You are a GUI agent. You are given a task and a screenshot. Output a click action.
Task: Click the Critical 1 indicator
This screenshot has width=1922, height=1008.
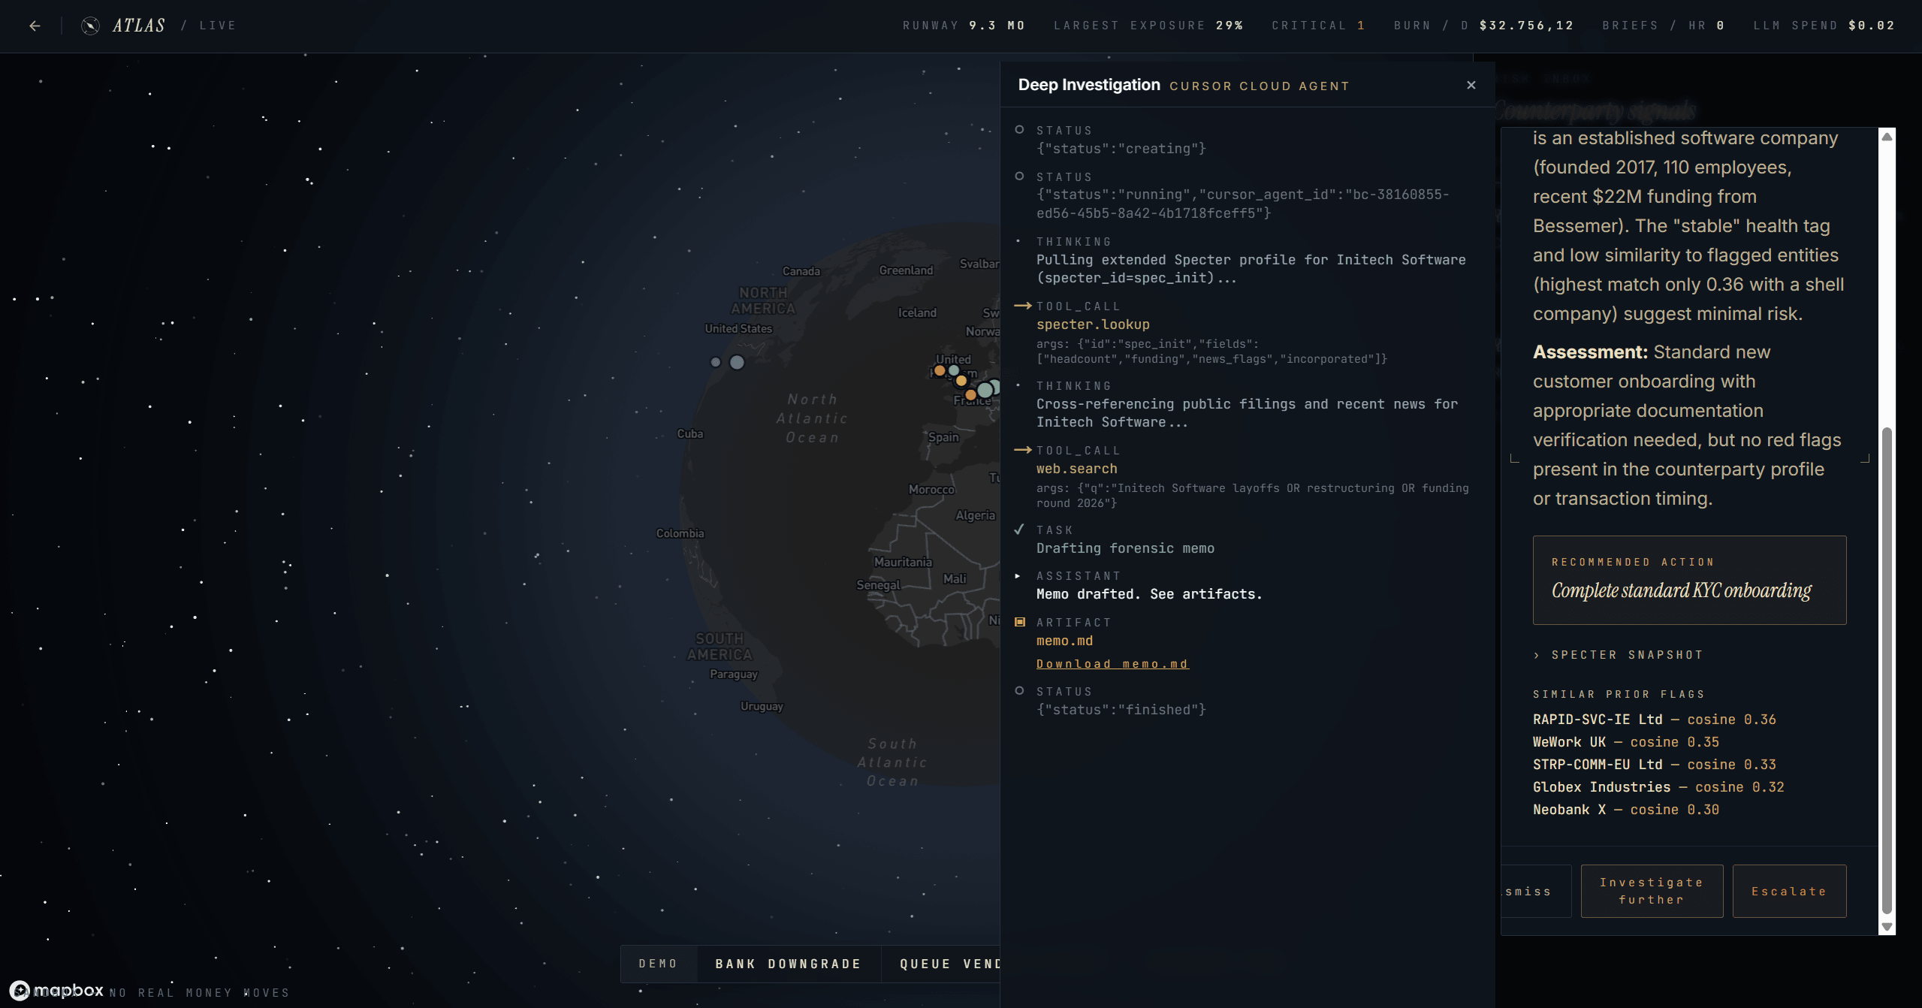pyautogui.click(x=1318, y=26)
